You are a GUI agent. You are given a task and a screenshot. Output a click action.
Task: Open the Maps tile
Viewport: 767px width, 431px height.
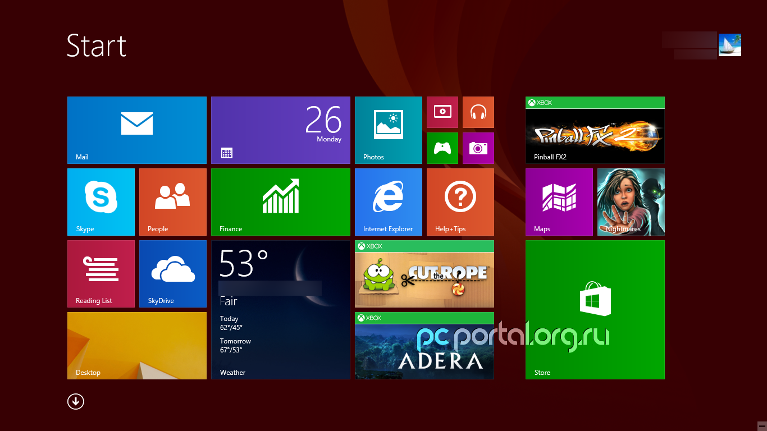(559, 202)
